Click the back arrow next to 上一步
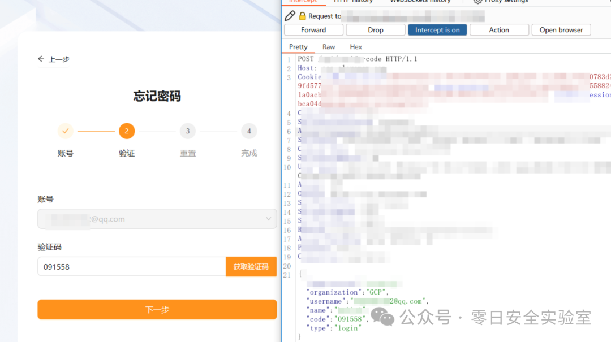611x342 pixels. tap(40, 58)
